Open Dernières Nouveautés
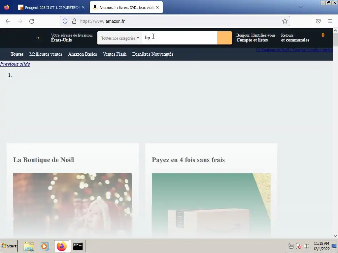 coord(152,54)
